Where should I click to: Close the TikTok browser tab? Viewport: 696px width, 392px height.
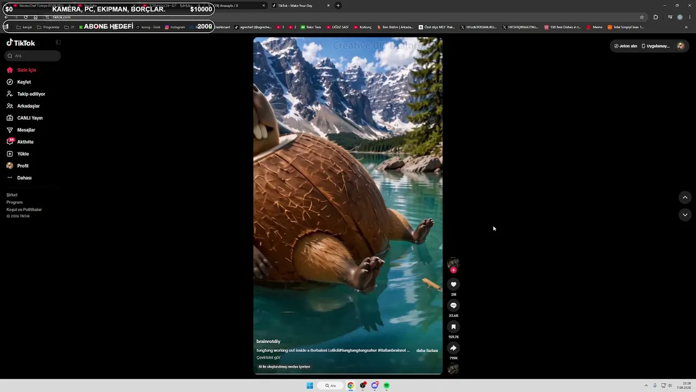coord(328,5)
